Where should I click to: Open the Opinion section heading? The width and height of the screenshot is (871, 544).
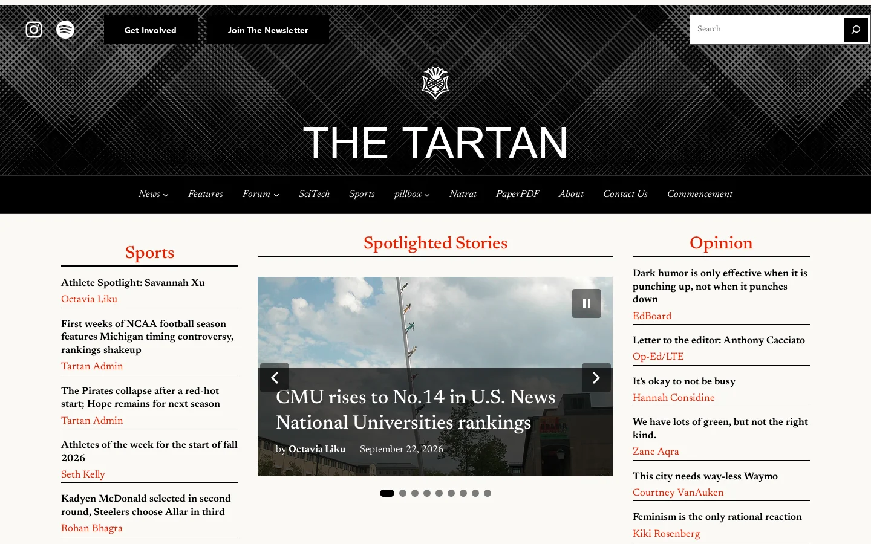[721, 243]
